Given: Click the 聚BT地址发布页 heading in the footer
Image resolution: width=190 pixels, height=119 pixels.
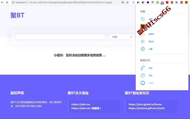Looking at the screenshot, I should [137, 93].
